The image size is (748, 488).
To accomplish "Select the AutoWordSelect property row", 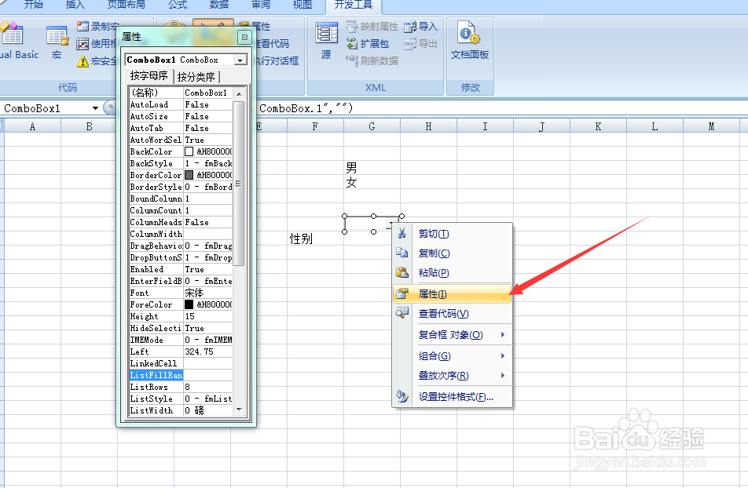I will 181,140.
